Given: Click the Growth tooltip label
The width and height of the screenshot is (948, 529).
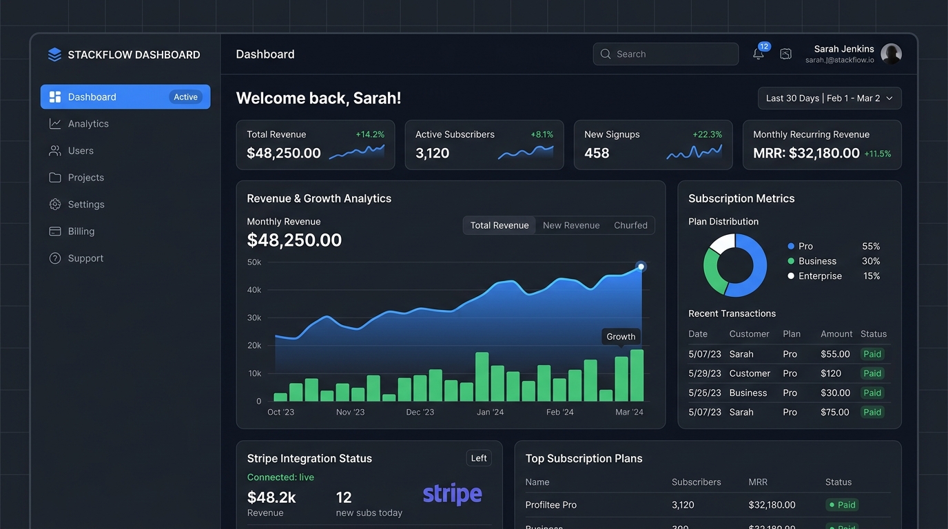Looking at the screenshot, I should pyautogui.click(x=621, y=337).
